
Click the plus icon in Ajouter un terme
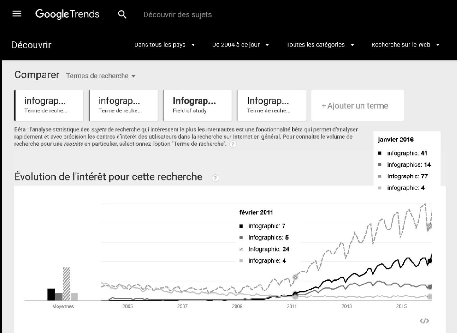click(324, 106)
